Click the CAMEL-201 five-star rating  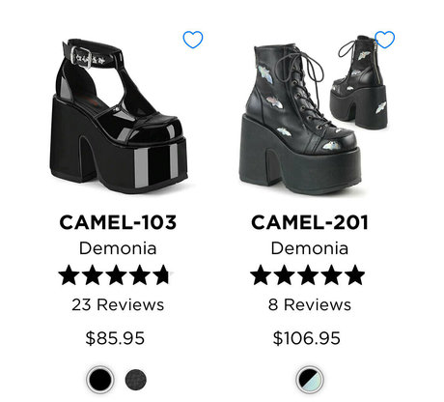pos(308,275)
